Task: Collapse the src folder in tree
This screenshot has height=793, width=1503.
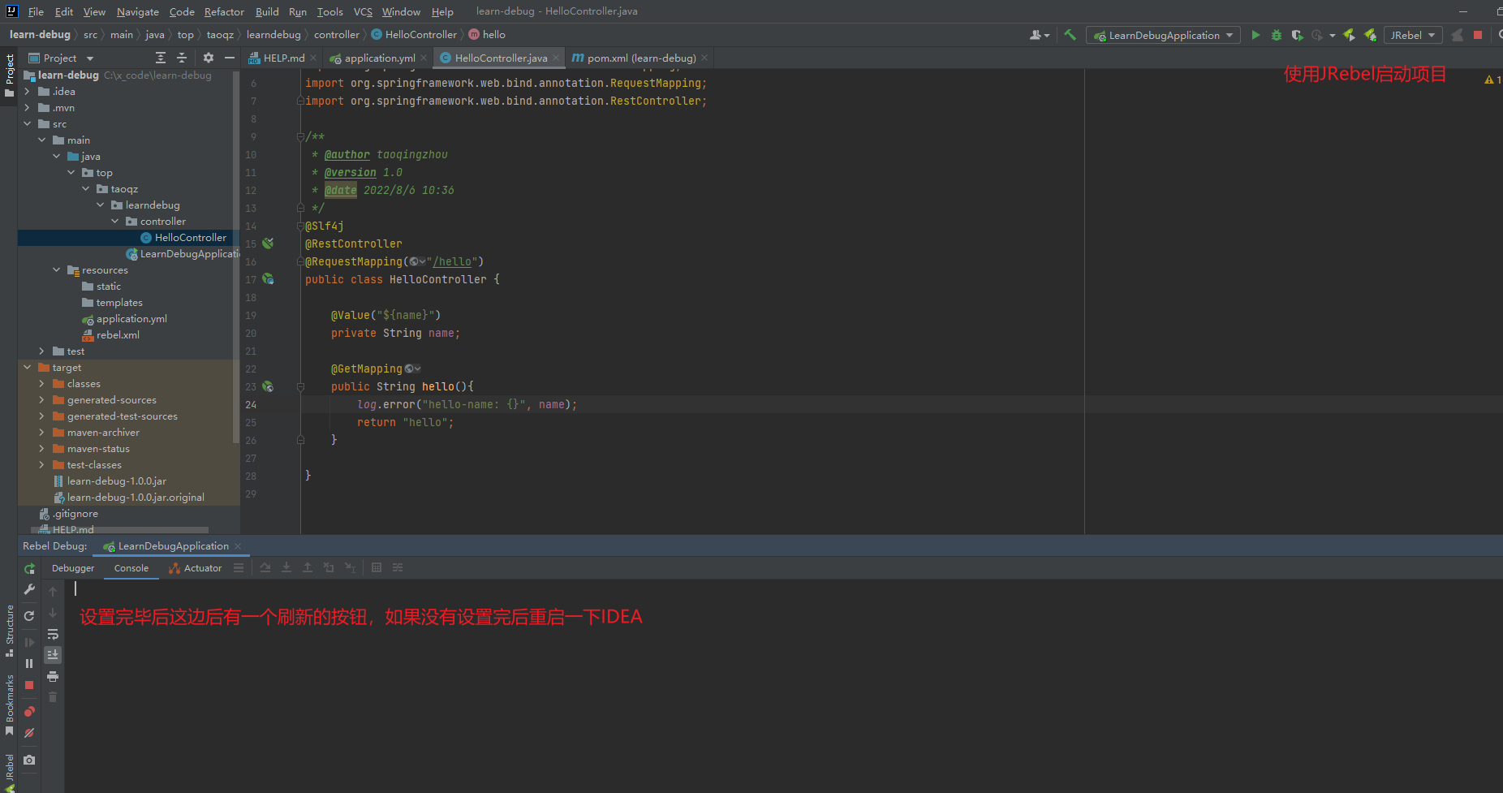Action: tap(28, 124)
